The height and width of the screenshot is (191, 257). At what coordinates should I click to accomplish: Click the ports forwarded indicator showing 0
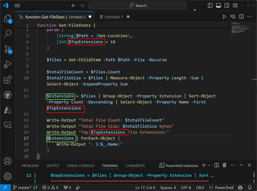tap(68, 188)
